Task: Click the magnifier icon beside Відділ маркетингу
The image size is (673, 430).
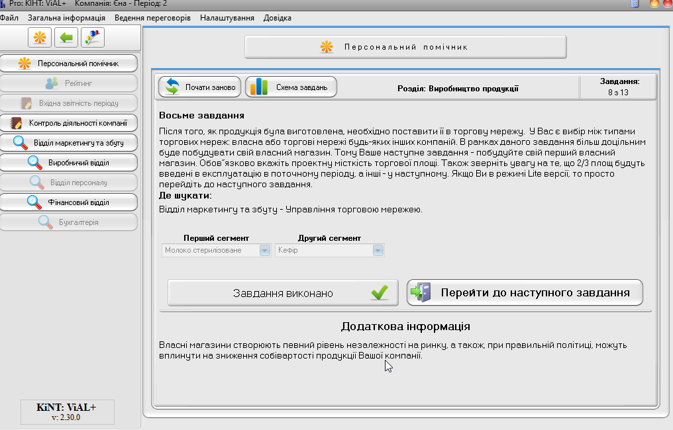Action: coord(21,143)
